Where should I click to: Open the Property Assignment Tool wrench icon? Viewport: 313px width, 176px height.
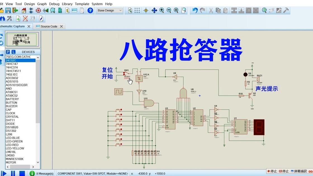tap(10, 19)
